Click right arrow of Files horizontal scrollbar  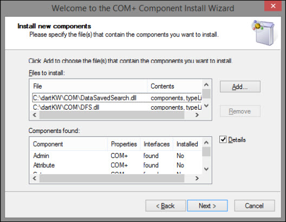[x=197, y=115]
